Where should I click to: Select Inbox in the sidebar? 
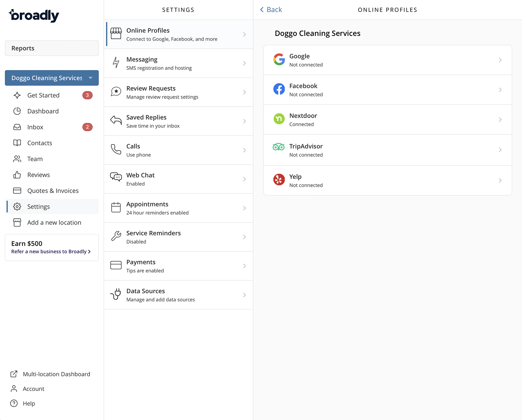click(x=53, y=127)
